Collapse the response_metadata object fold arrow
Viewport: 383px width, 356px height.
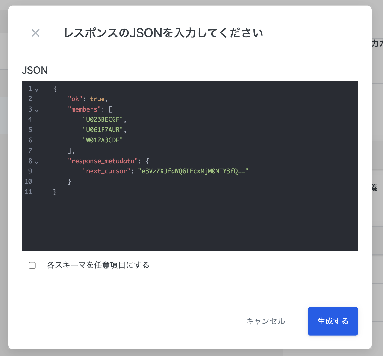(37, 162)
